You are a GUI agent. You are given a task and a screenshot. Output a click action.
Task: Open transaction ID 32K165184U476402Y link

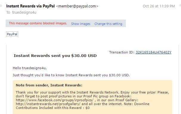coord(154,52)
